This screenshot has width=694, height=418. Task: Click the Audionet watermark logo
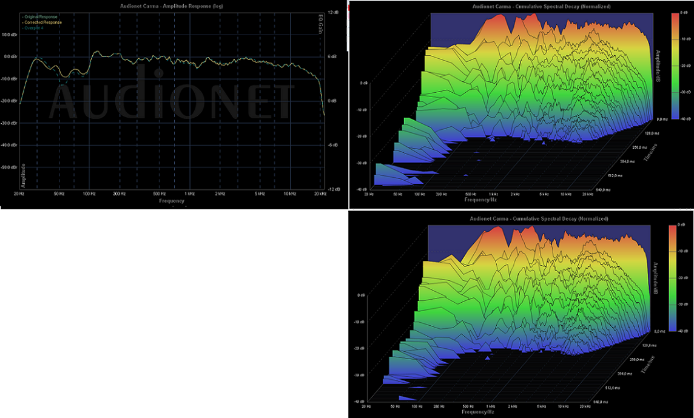[x=171, y=97]
